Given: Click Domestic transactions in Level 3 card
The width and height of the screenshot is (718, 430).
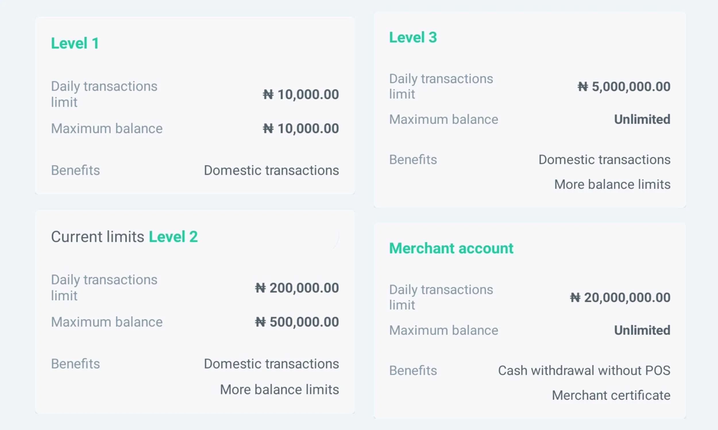Looking at the screenshot, I should (x=604, y=160).
